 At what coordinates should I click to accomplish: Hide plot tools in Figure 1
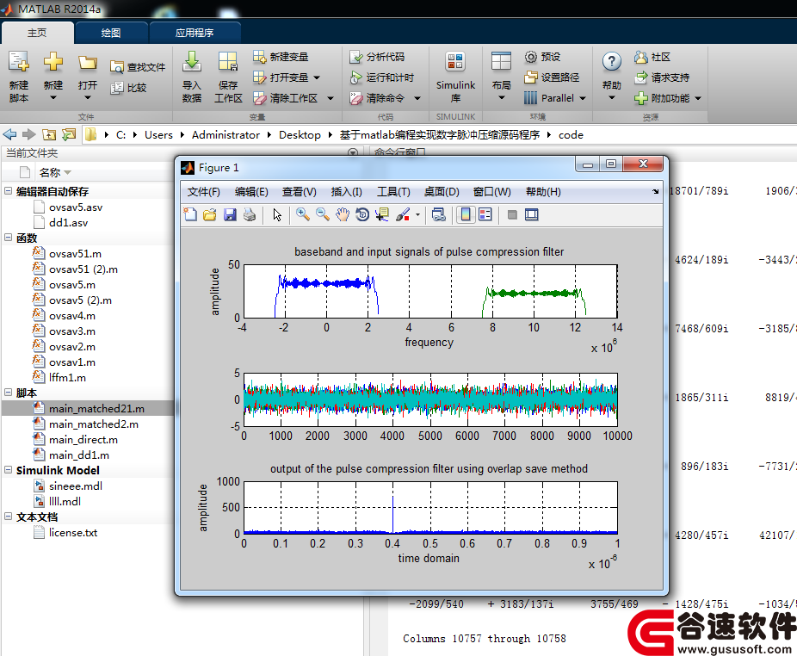click(x=512, y=214)
